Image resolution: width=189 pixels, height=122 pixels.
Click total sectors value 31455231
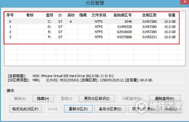pos(150,37)
